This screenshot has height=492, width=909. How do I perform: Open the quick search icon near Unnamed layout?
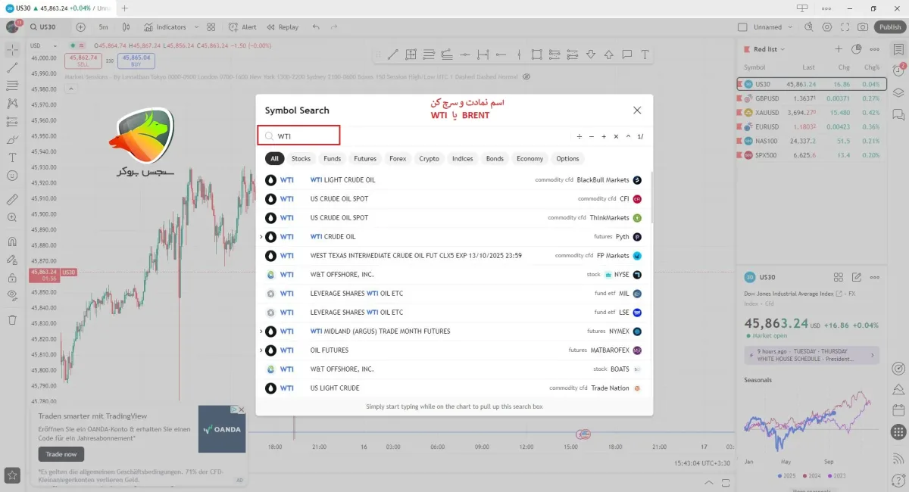tap(809, 27)
